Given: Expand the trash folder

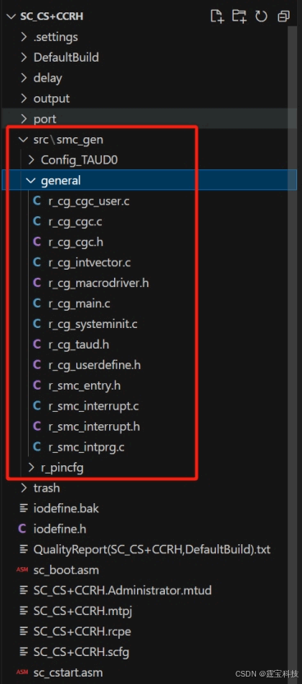Looking at the screenshot, I should [x=24, y=488].
